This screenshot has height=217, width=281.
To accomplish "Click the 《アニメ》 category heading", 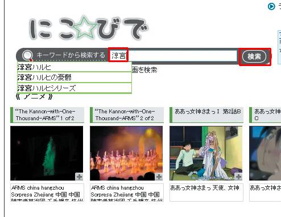I will click(x=34, y=97).
